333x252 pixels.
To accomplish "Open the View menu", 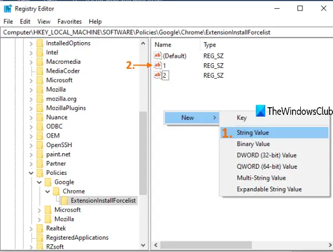I will pos(44,22).
